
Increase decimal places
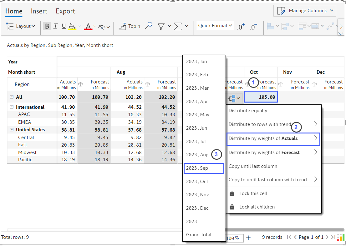pyautogui.click(x=241, y=27)
